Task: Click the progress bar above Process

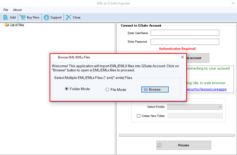Action: 177,135
